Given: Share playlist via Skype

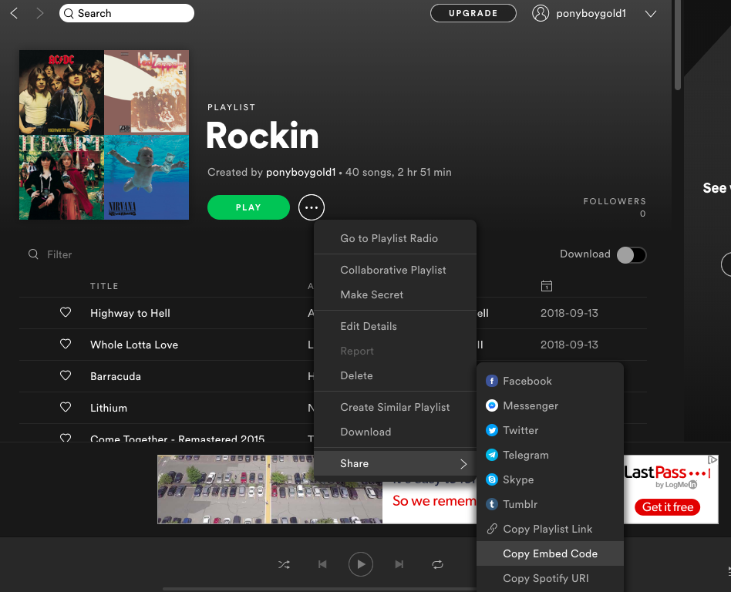Looking at the screenshot, I should click(x=550, y=479).
